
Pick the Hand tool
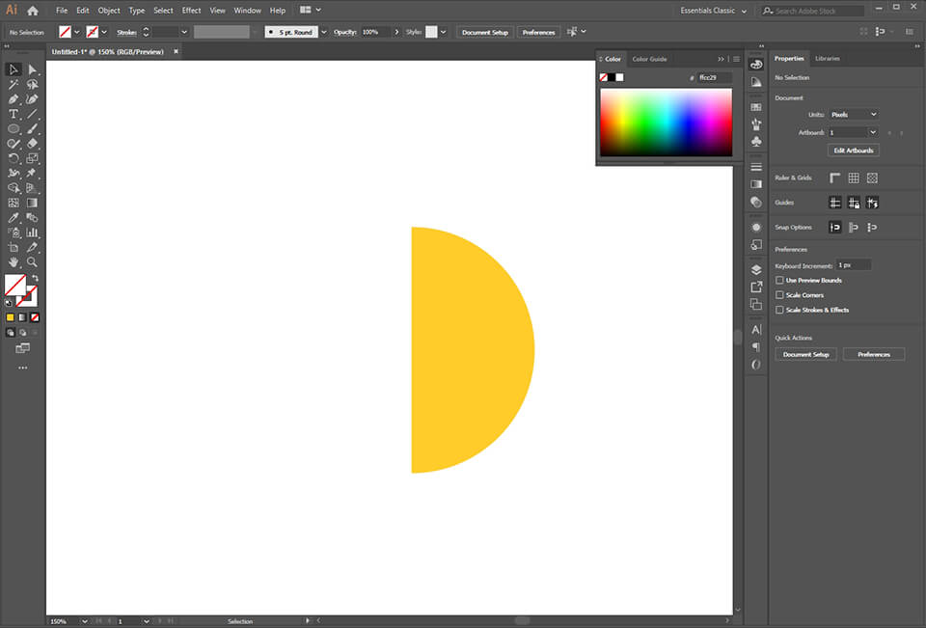(x=14, y=261)
